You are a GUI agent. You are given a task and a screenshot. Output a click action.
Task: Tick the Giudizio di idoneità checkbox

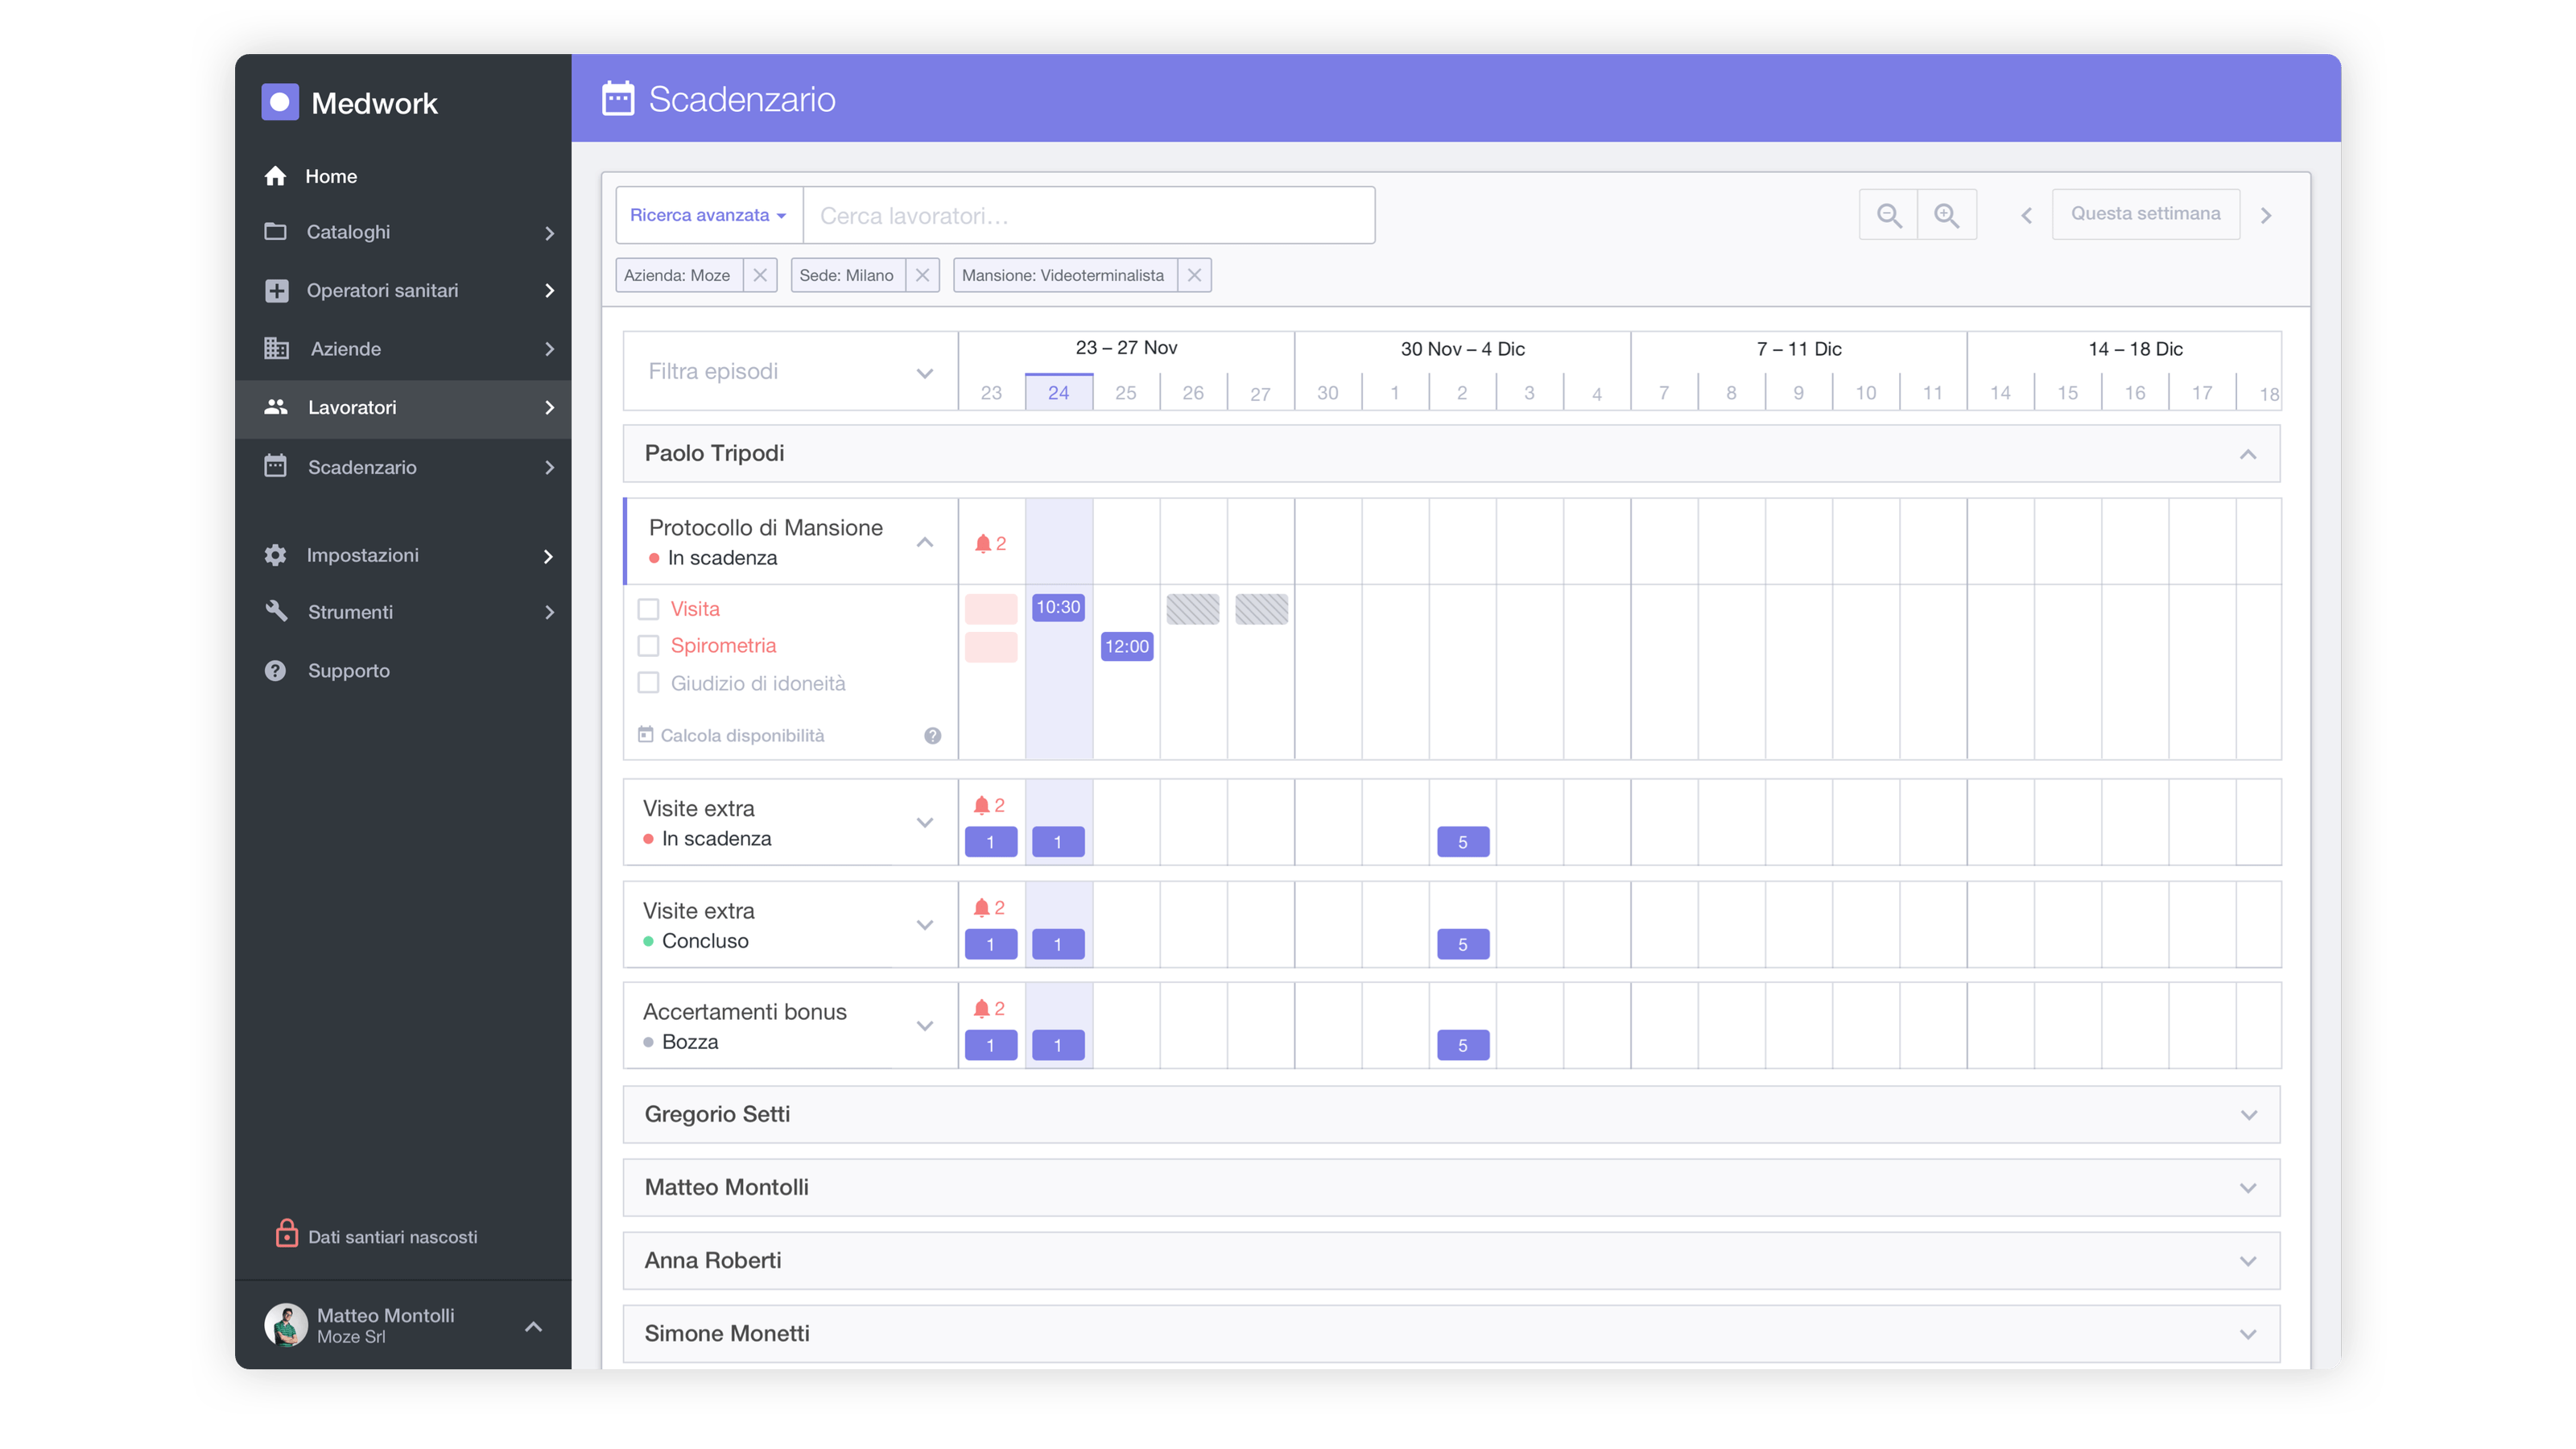pos(649,683)
